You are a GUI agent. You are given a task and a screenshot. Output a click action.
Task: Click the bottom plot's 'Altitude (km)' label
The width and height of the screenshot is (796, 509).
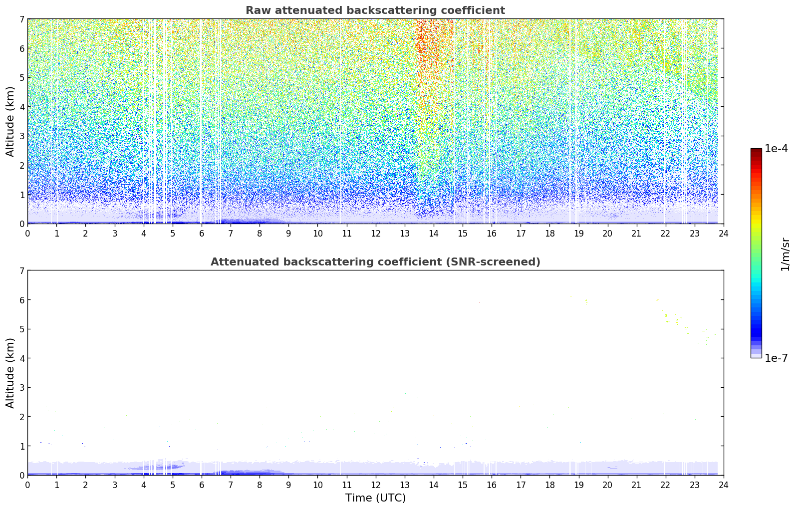point(10,373)
